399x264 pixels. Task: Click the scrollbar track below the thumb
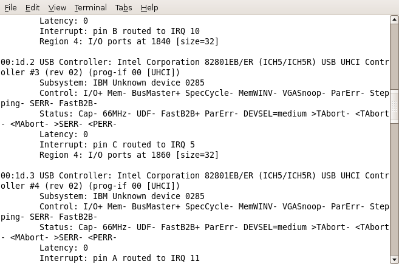tap(394, 189)
